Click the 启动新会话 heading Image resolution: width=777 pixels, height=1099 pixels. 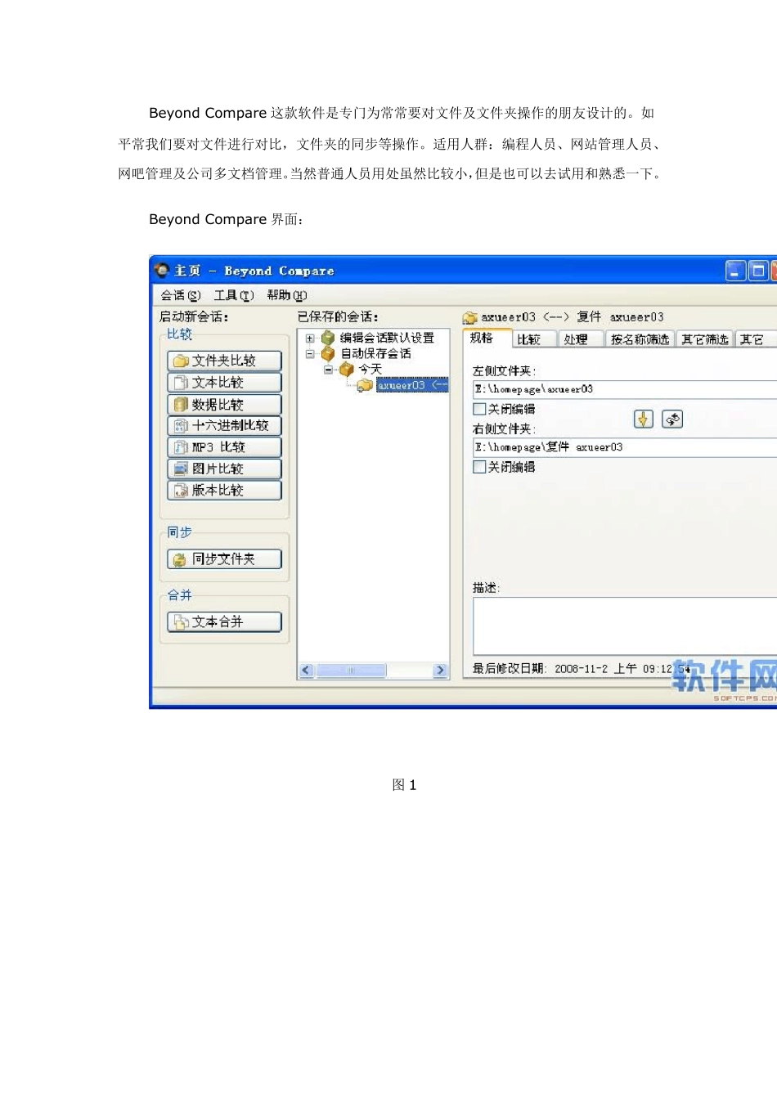[194, 317]
